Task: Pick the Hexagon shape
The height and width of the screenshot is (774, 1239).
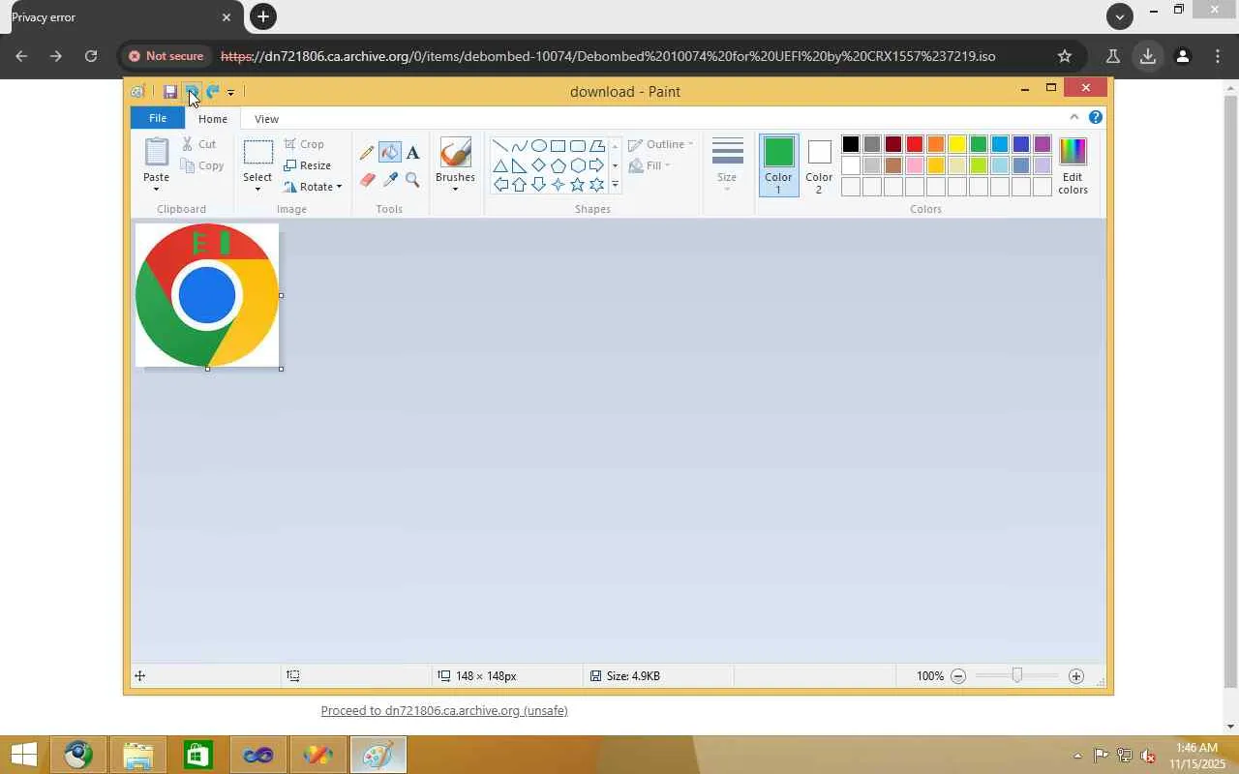Action: tap(578, 165)
